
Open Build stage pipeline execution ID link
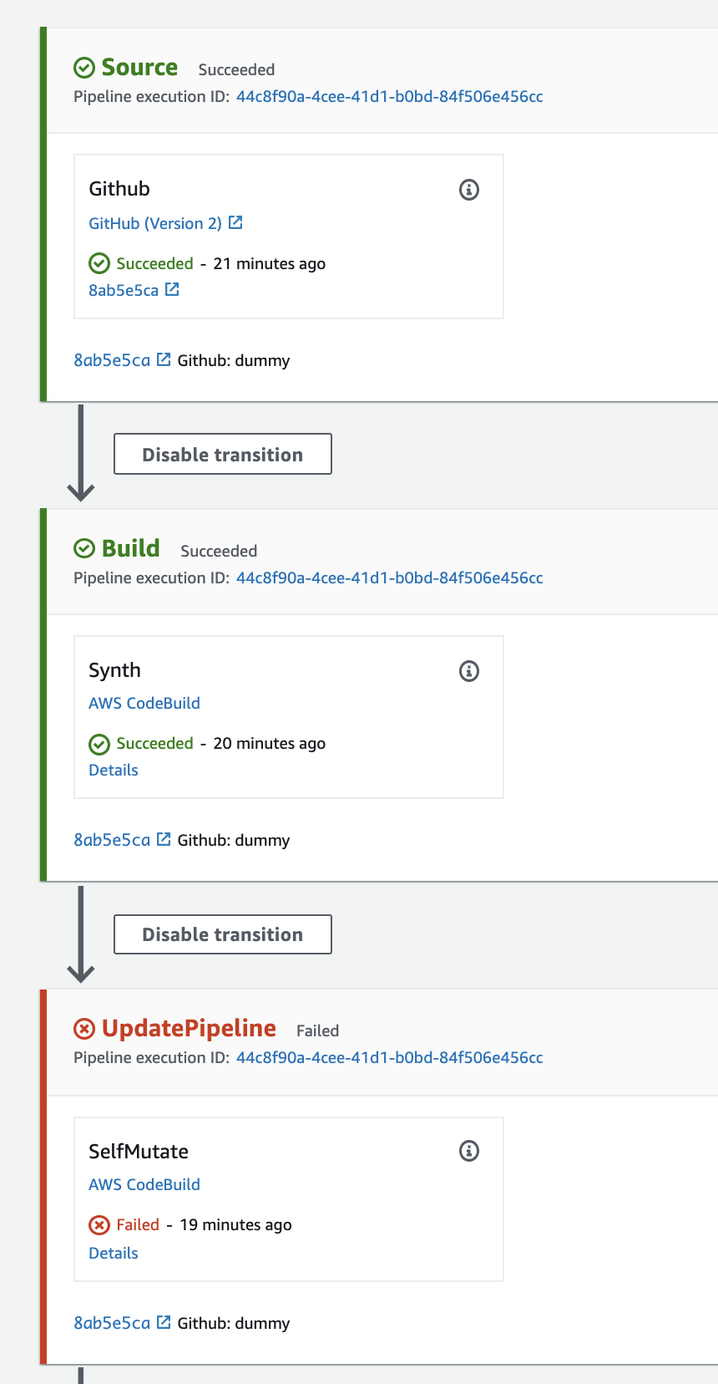[389, 578]
